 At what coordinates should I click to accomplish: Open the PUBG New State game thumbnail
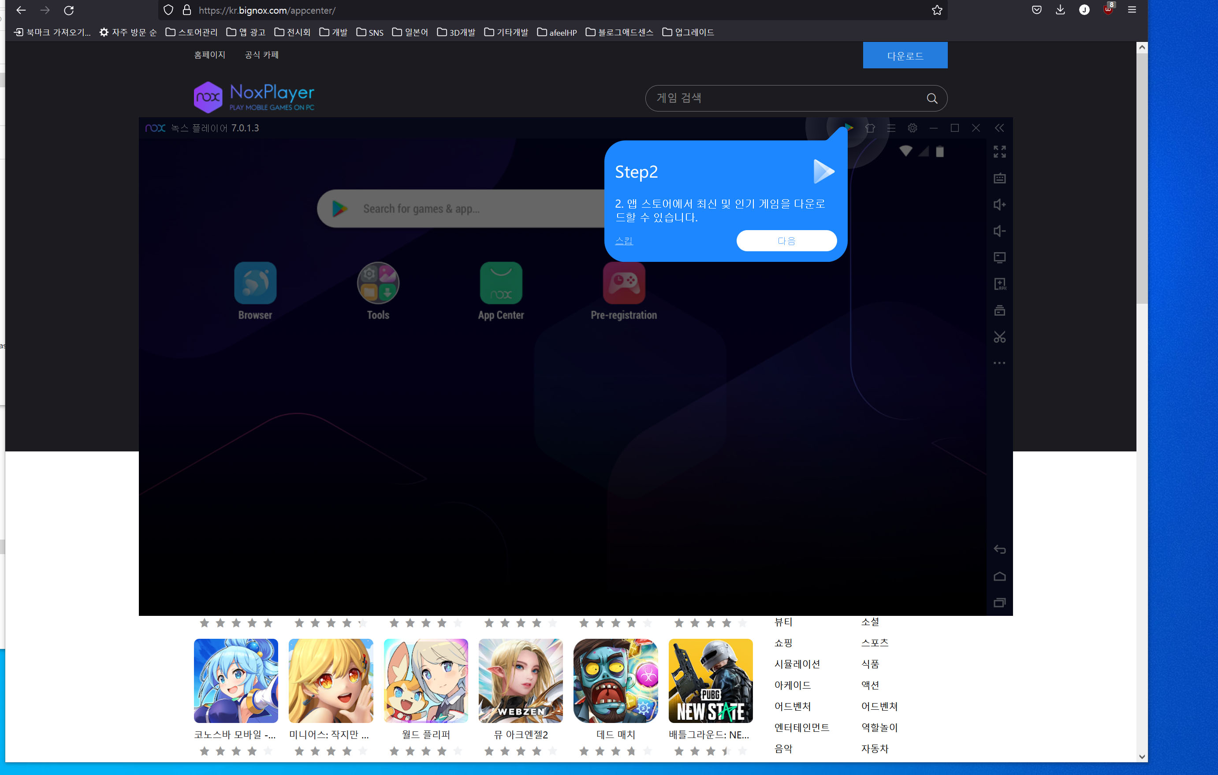pyautogui.click(x=710, y=680)
